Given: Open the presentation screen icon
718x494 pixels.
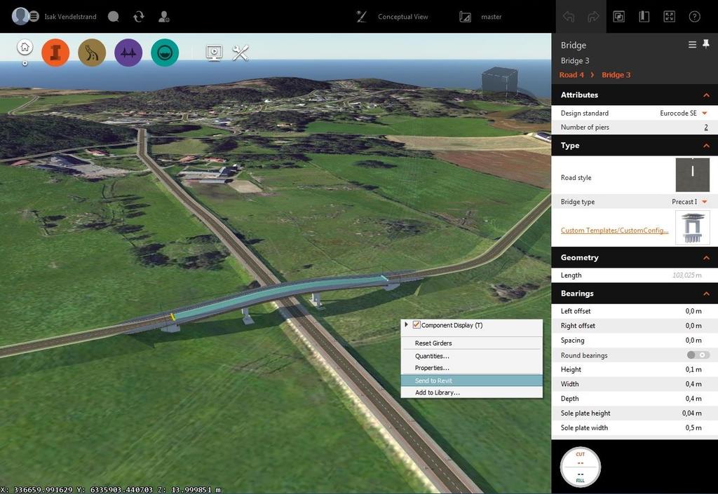Looking at the screenshot, I should [215, 53].
